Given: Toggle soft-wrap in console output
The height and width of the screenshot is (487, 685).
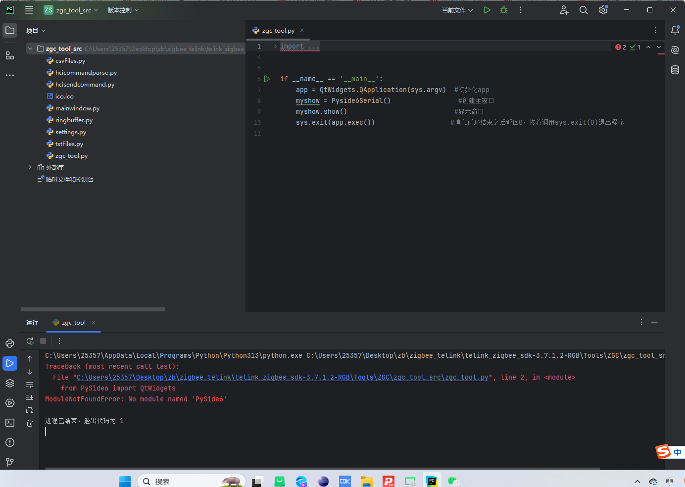Looking at the screenshot, I should point(30,385).
